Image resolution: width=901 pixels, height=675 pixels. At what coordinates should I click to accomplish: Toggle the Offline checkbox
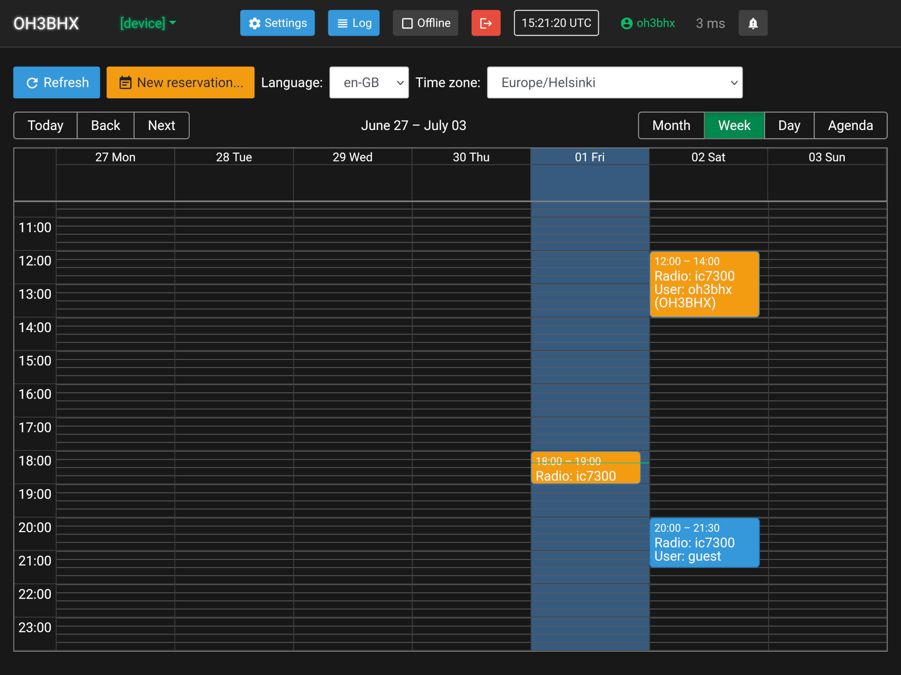point(407,23)
